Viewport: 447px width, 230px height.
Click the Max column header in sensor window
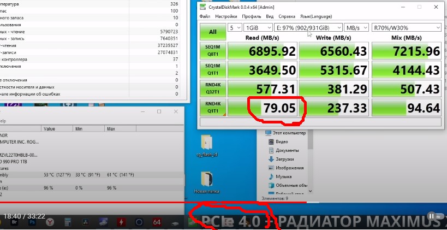click(120, 129)
